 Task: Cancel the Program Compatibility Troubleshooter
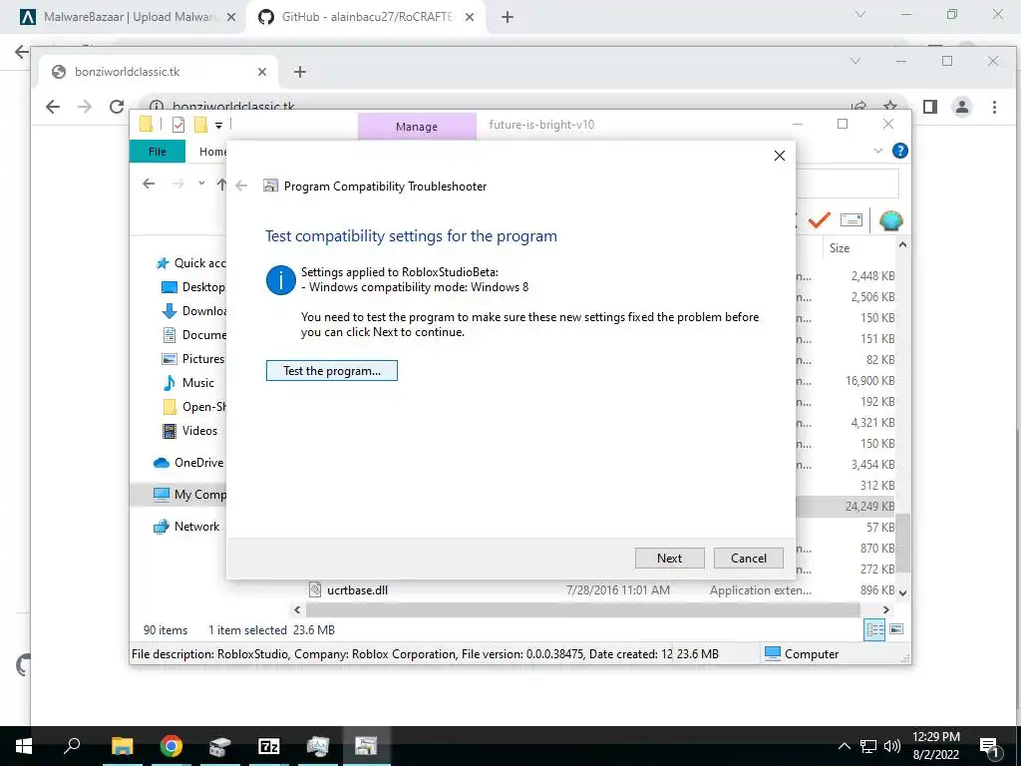pos(748,559)
